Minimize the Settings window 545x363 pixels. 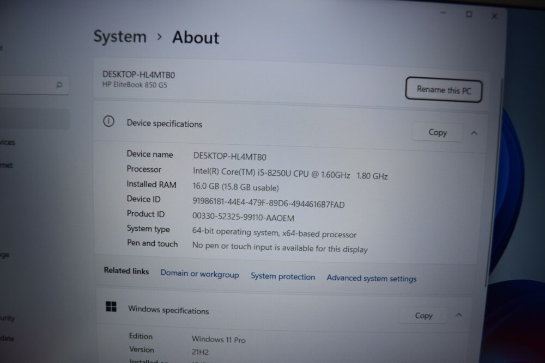click(443, 13)
